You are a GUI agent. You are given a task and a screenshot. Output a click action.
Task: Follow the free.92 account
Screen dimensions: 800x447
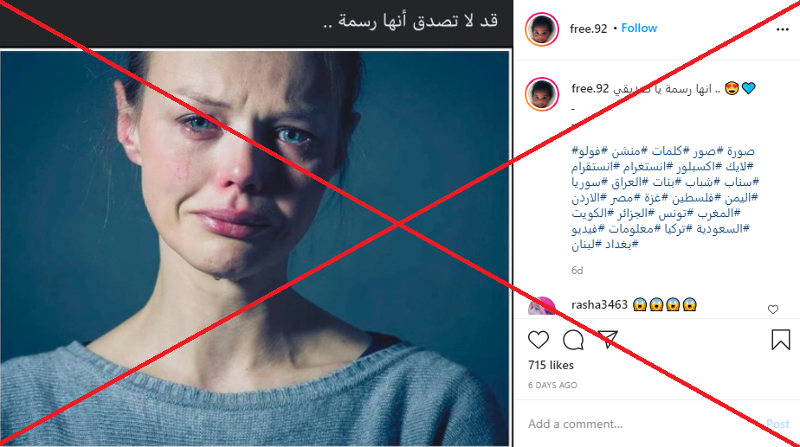639,29
